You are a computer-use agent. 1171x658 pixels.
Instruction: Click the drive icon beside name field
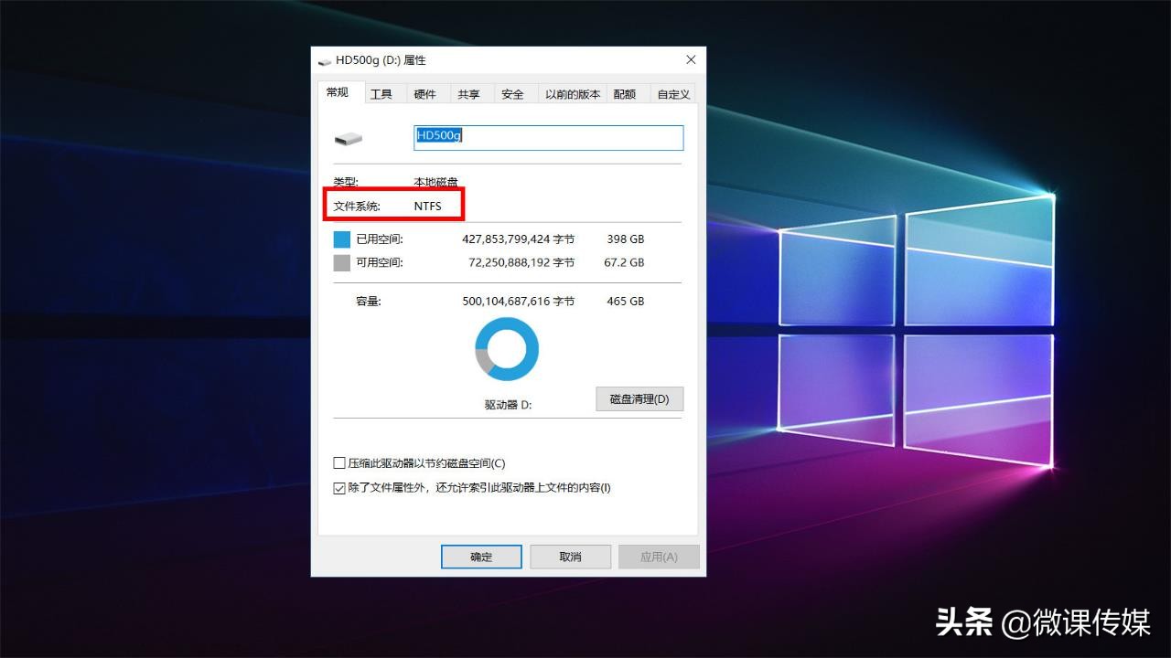[x=348, y=140]
